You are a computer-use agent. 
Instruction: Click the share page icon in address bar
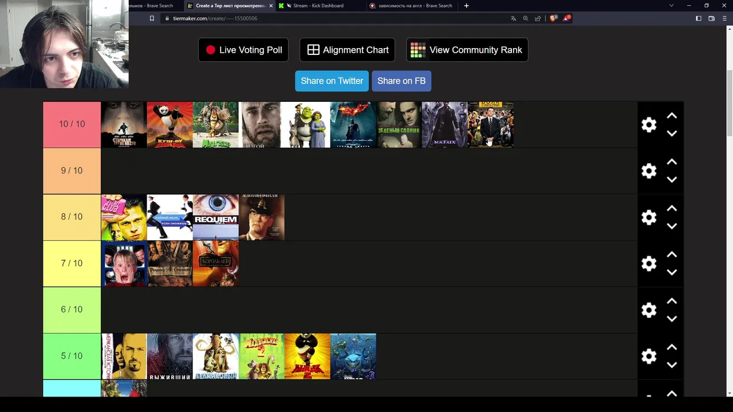click(538, 18)
